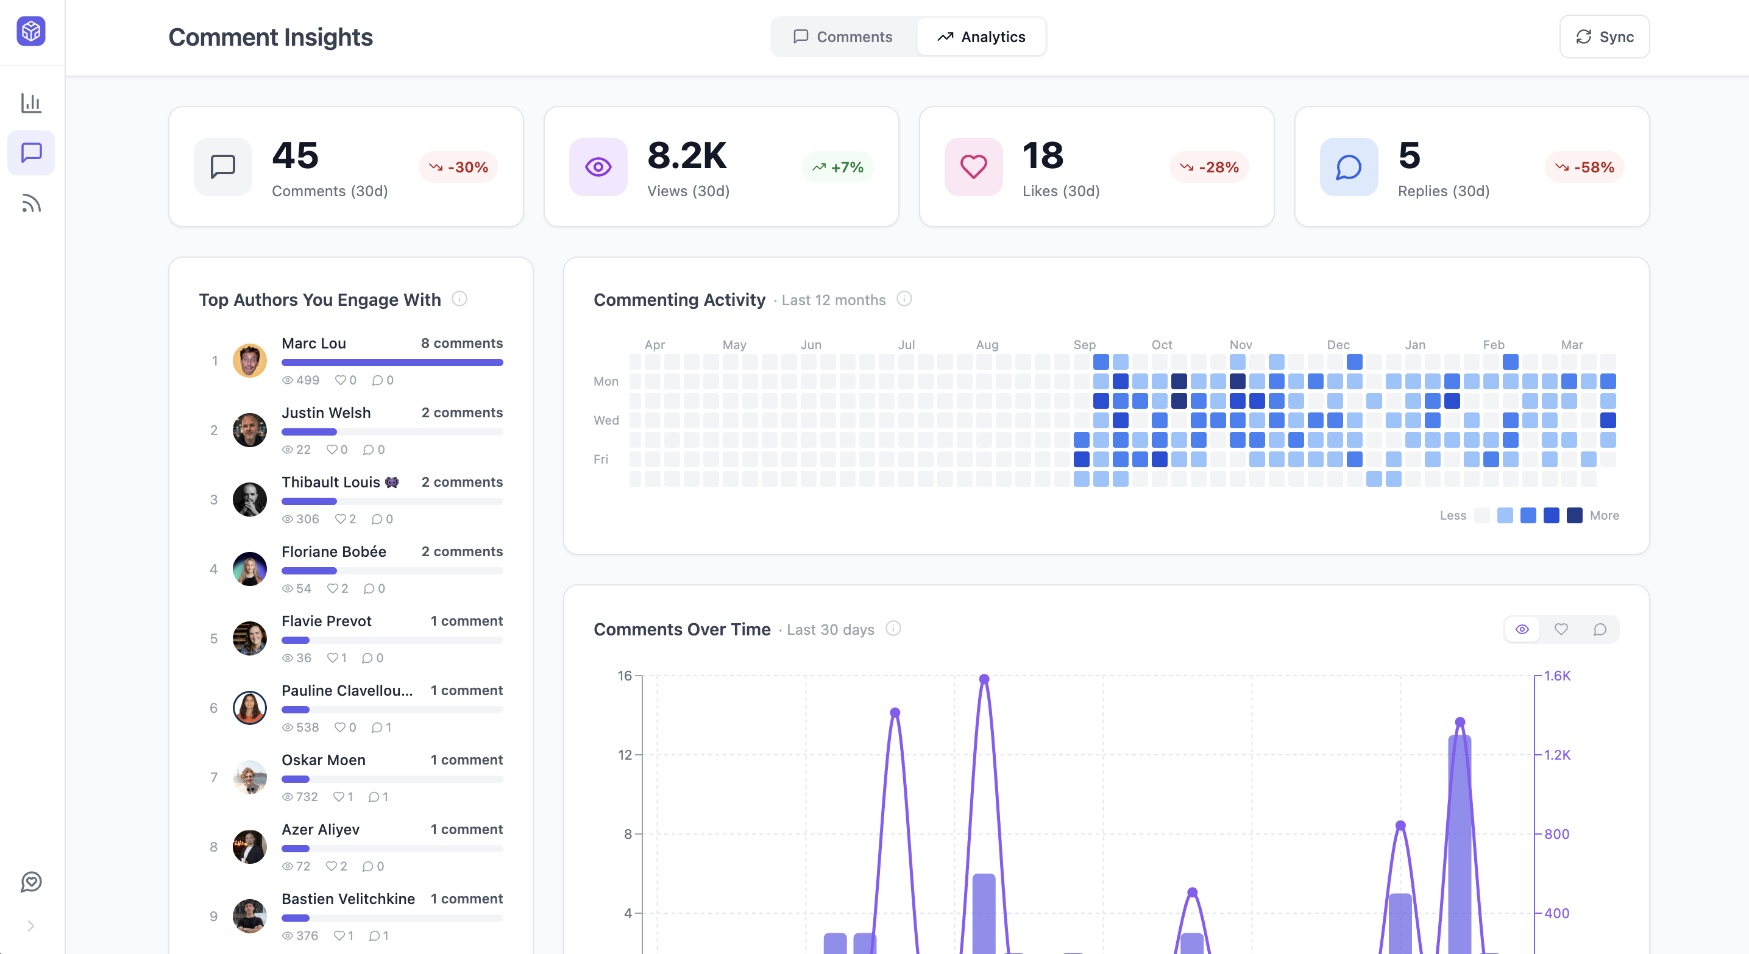
Task: Open the Likes stat card details
Action: tap(1096, 166)
